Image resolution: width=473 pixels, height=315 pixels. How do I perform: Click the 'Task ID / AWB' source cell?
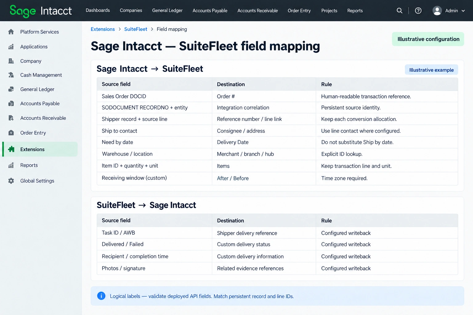(155, 233)
